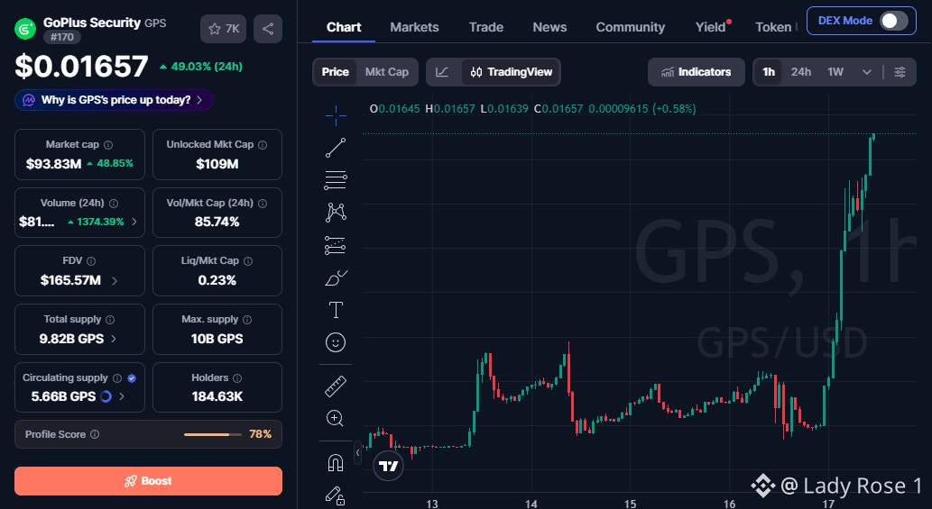Open the Trade tab
932x509 pixels.
coord(486,27)
